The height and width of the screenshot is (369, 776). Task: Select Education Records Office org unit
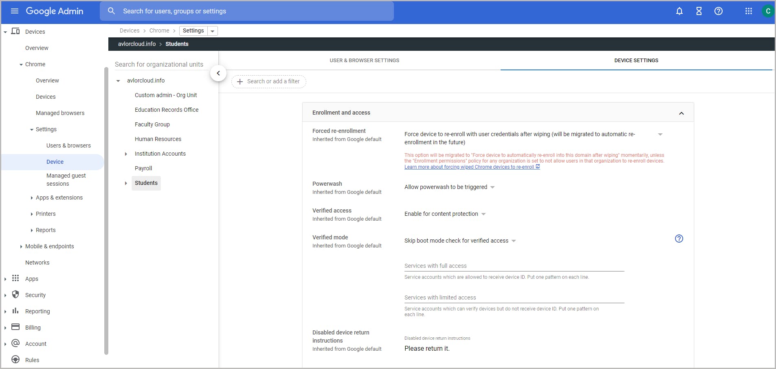167,110
